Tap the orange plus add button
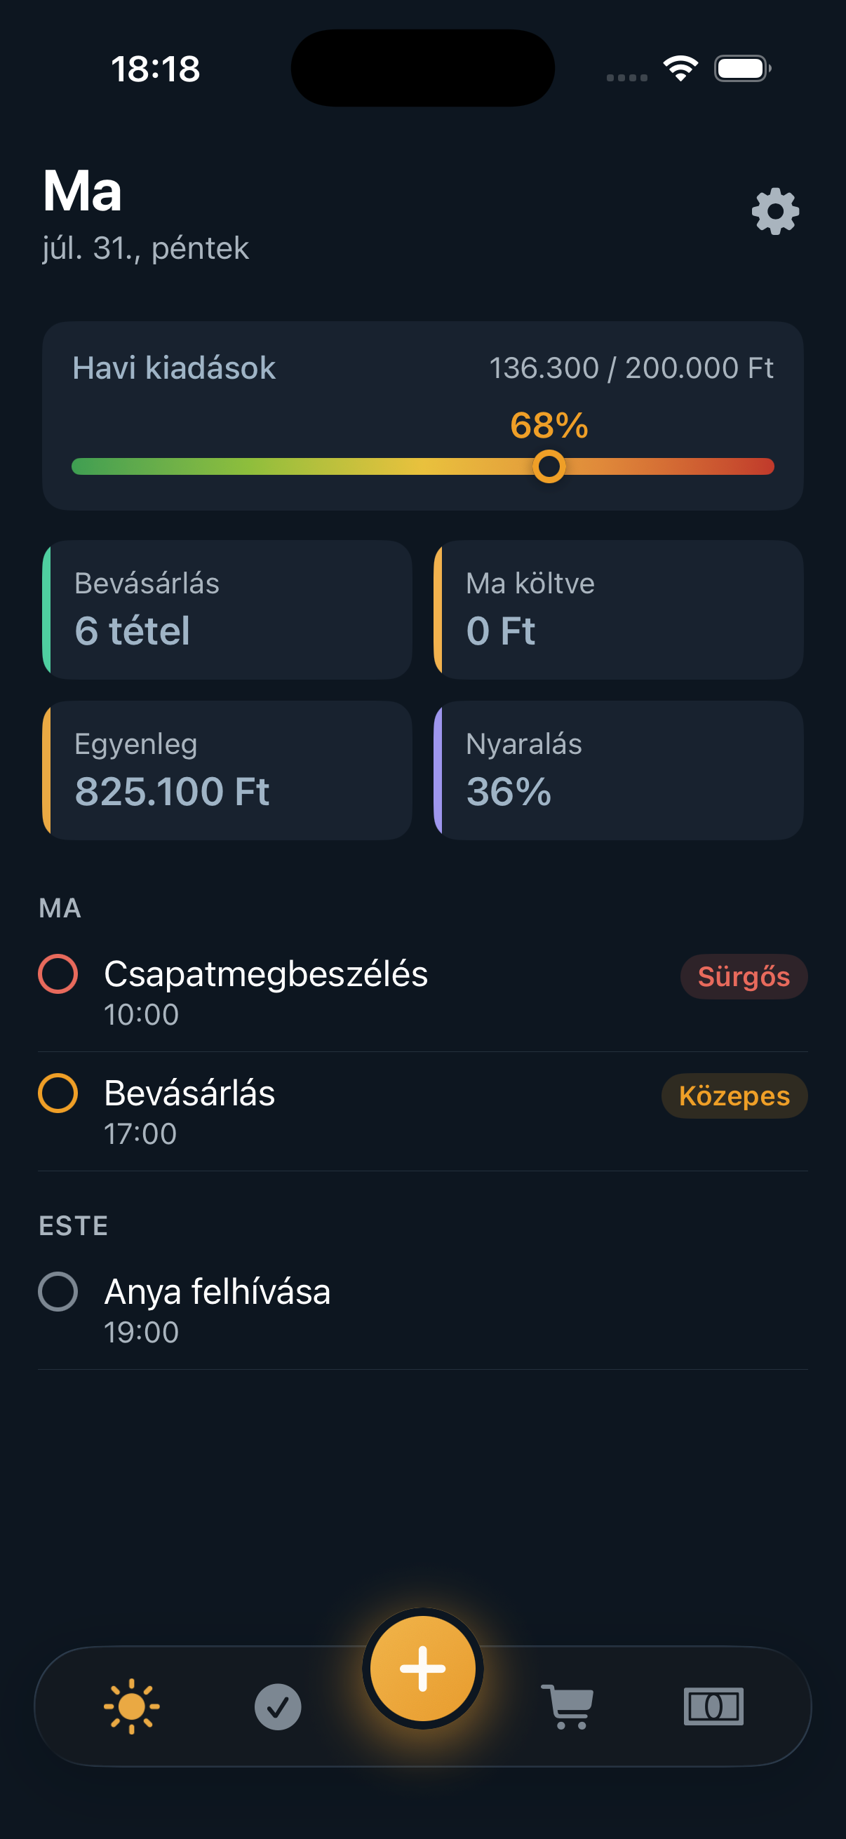This screenshot has width=846, height=1839. (422, 1669)
